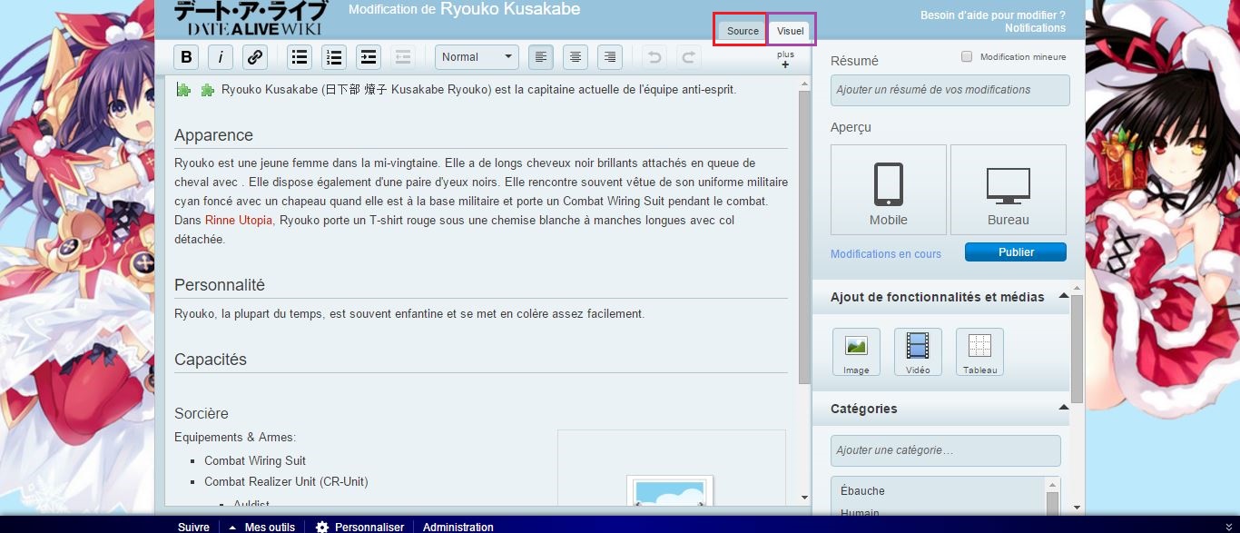
Task: Open the Date A Live Wiki logo
Action: (x=251, y=18)
